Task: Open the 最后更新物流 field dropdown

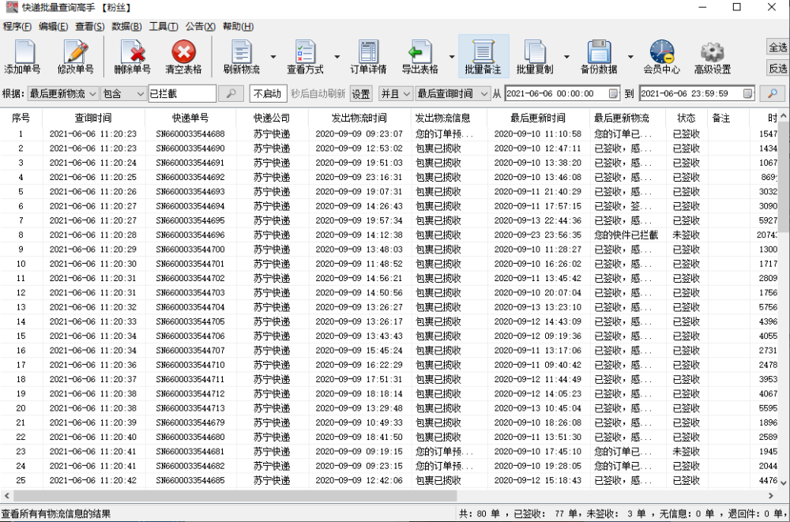Action: [63, 94]
